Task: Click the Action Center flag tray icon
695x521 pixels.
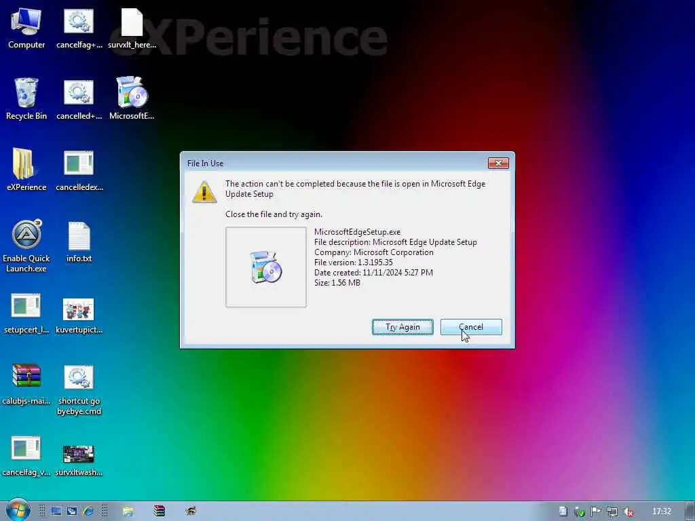Action: 595,512
